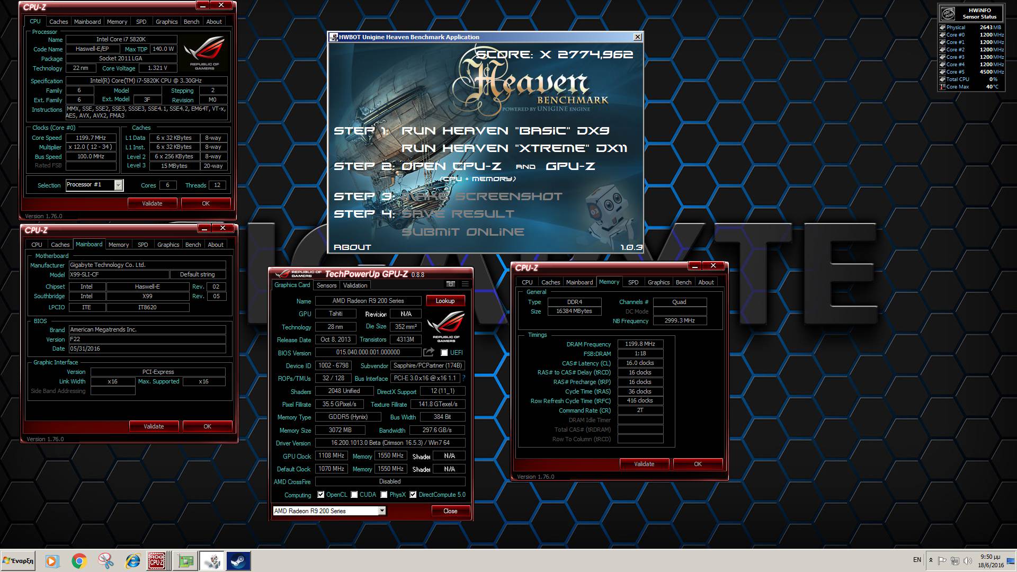The height and width of the screenshot is (572, 1017).
Task: Click the Start (Έναρξη) button
Action: pyautogui.click(x=19, y=561)
